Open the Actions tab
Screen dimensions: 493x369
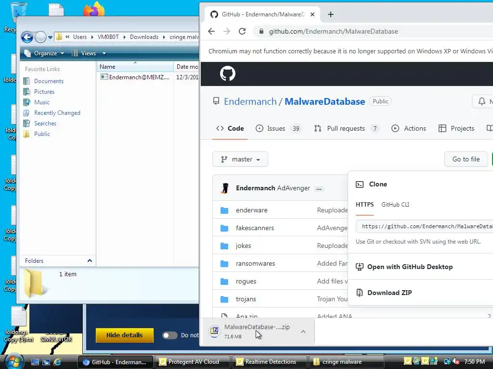click(x=409, y=128)
